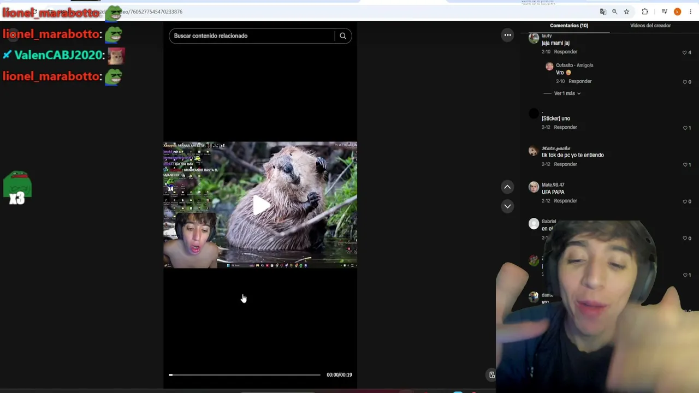Like the comment 'jaja mami jaj'
Image resolution: width=699 pixels, height=393 pixels.
pos(684,53)
